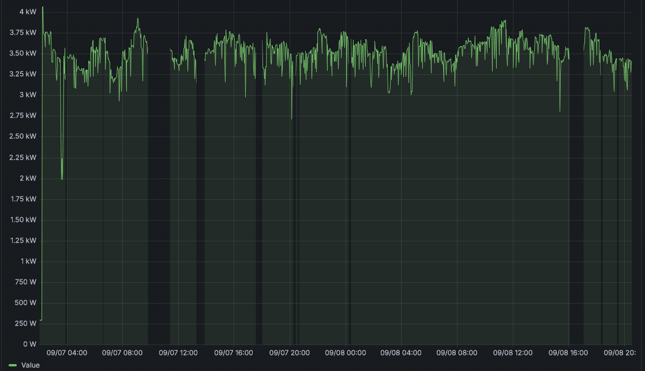Screen dimensions: 645x371
Task: Click the 1.25 kW y-axis label
Action: pos(23,240)
